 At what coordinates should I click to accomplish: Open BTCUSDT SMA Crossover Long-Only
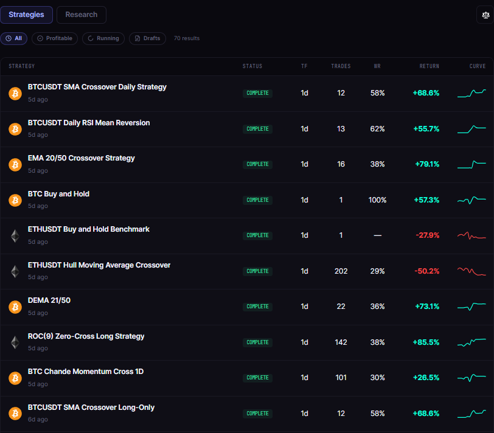[x=91, y=407]
